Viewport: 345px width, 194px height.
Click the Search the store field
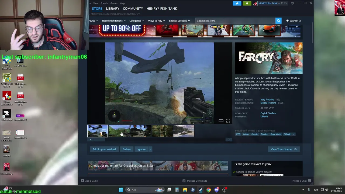[x=235, y=21]
